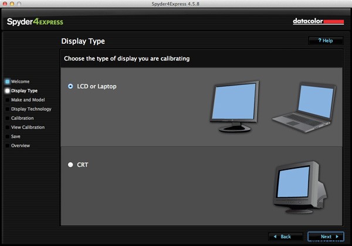Go back with the Back button
352x246 pixels.
(286, 237)
